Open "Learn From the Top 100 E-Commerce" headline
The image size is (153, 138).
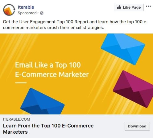coord(48,126)
